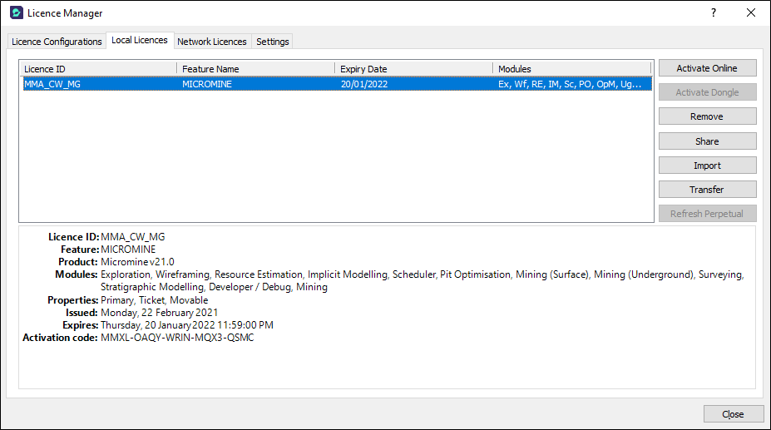Sort by the Feature Name column header
The image size is (771, 430).
[255, 69]
